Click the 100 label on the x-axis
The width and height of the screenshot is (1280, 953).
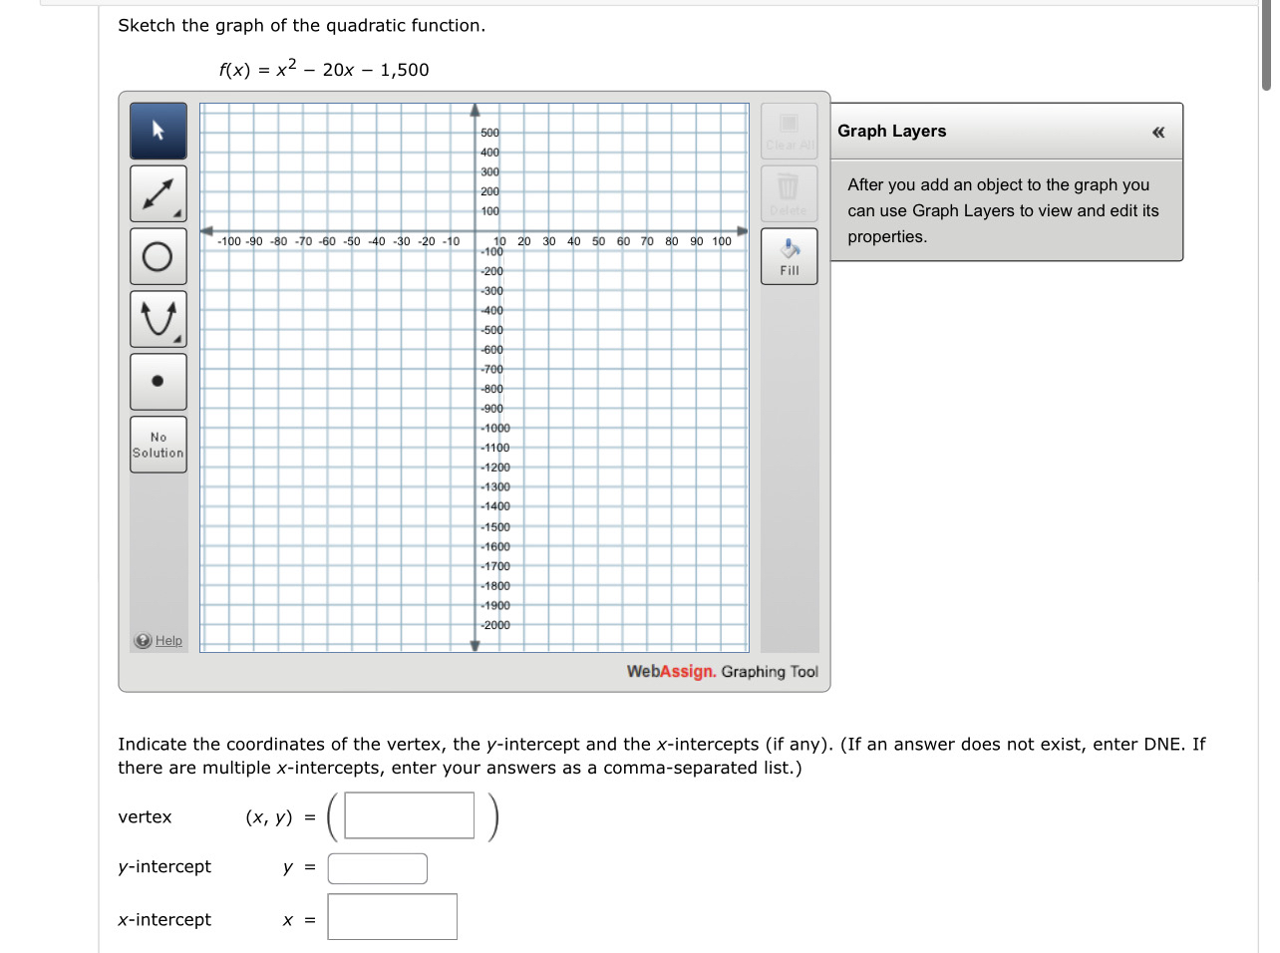click(x=722, y=241)
